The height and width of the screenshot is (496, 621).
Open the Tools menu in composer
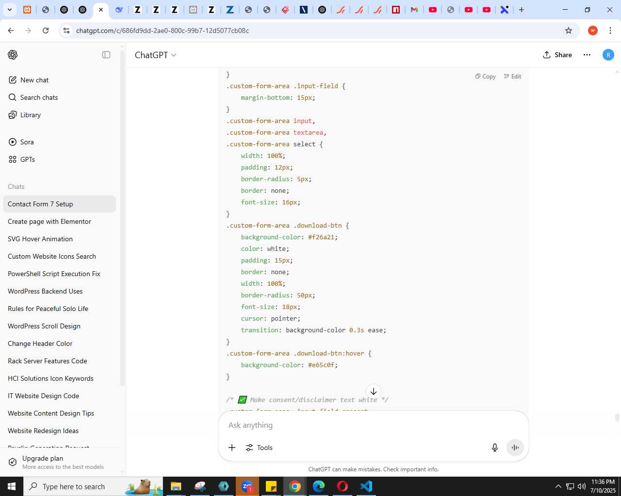(259, 448)
